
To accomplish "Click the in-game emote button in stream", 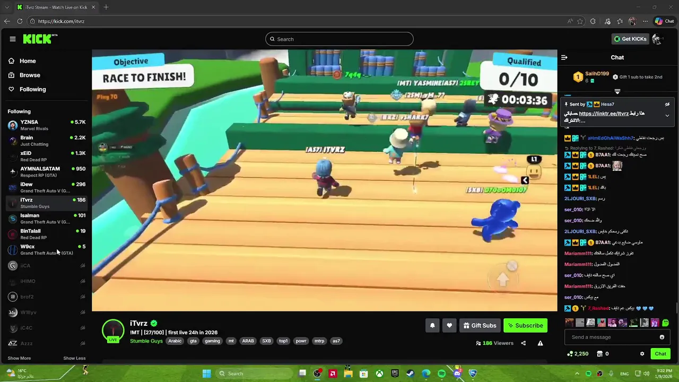I will point(534,172).
